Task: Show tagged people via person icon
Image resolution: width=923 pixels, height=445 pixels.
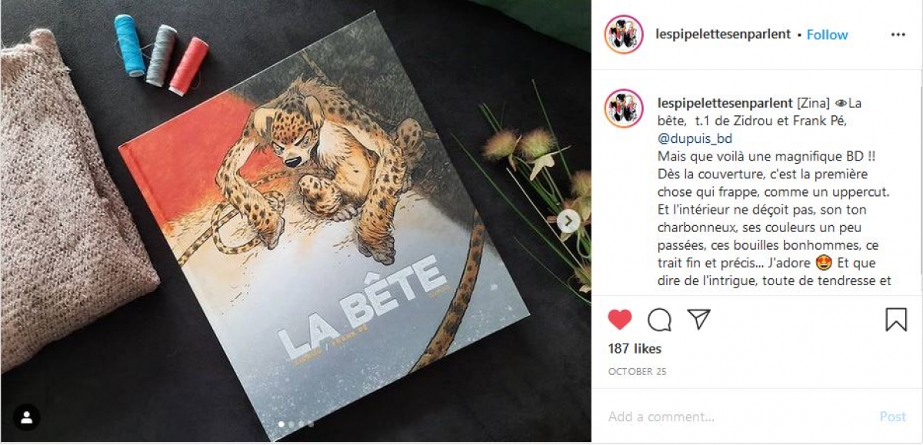Action: pos(27,417)
